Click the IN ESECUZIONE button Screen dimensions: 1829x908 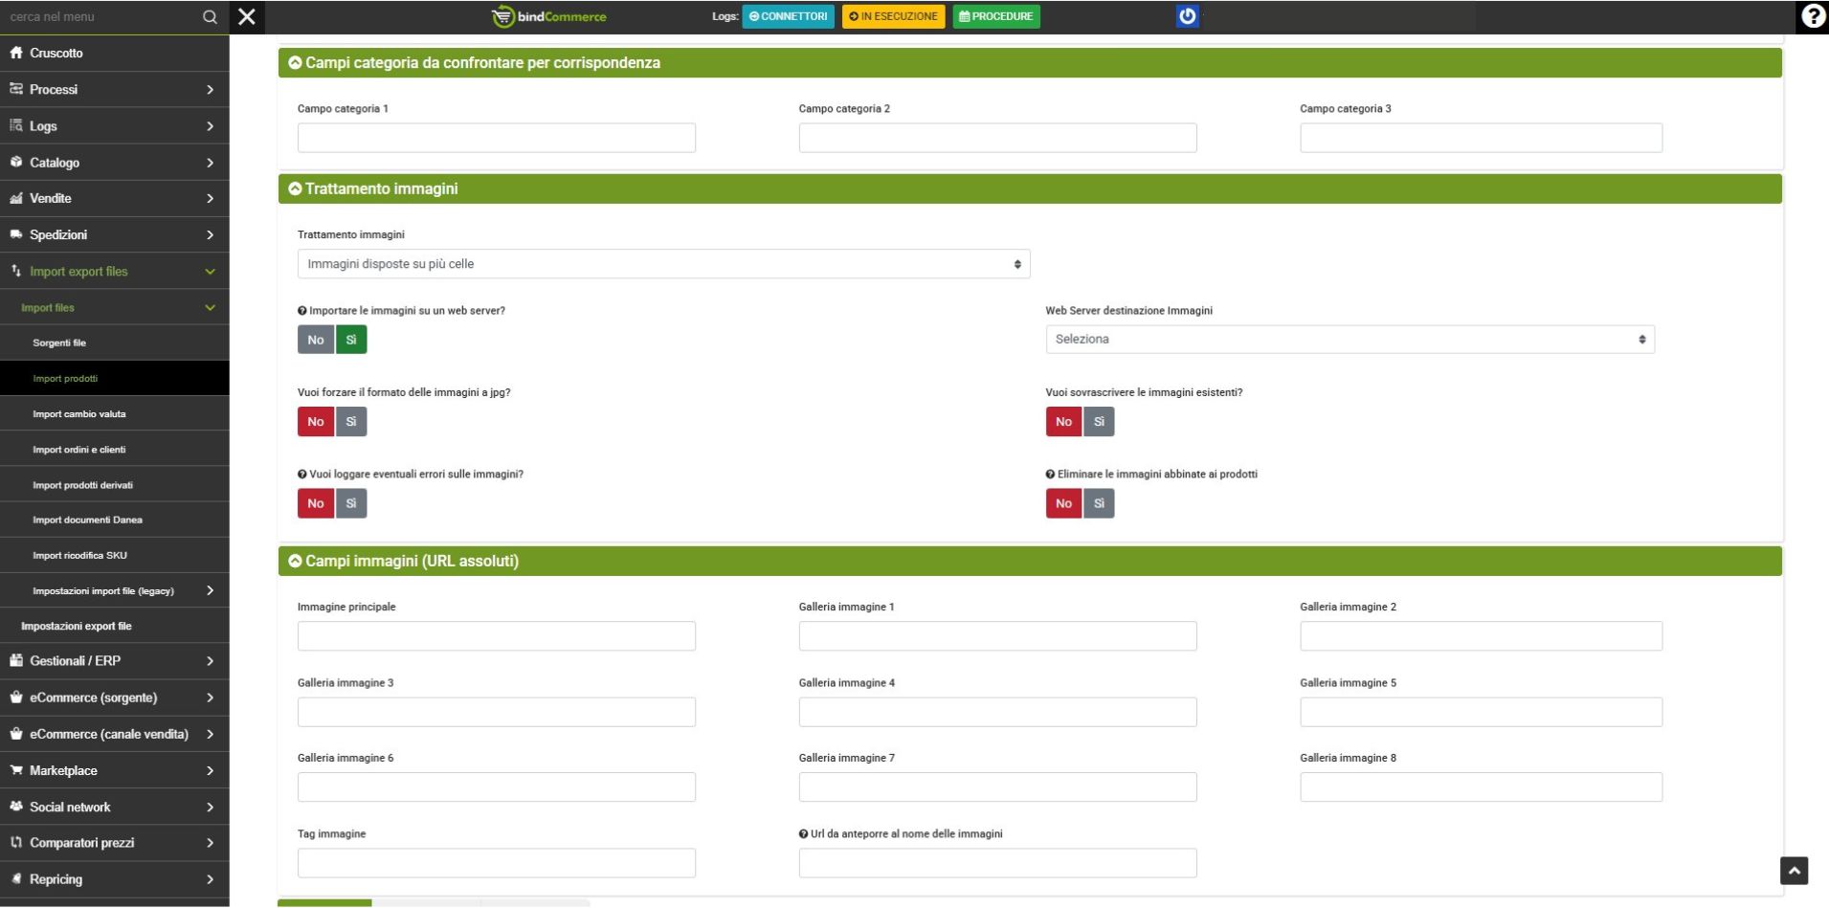pos(893,17)
